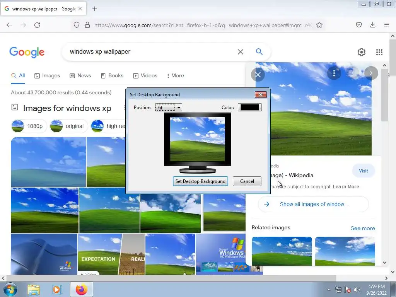Viewport: 396px width, 297px height.
Task: Select the 1080p filter chip
Action: 29,126
